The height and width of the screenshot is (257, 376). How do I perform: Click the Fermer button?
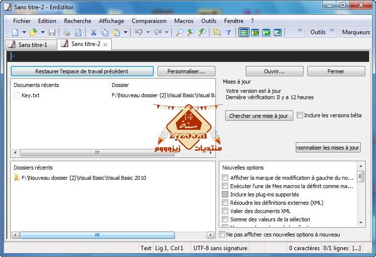pyautogui.click(x=336, y=71)
